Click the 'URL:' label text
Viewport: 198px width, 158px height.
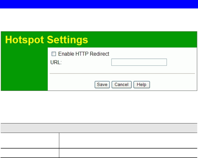(56, 62)
